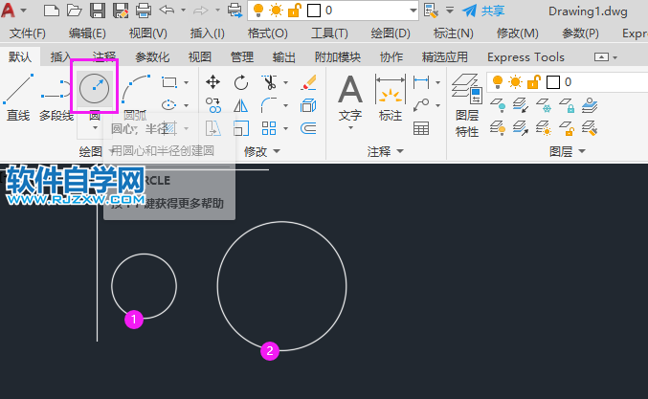Screen dimensions: 648x399
Task: Click the layer color swatch in ribbon
Action: [x=553, y=82]
